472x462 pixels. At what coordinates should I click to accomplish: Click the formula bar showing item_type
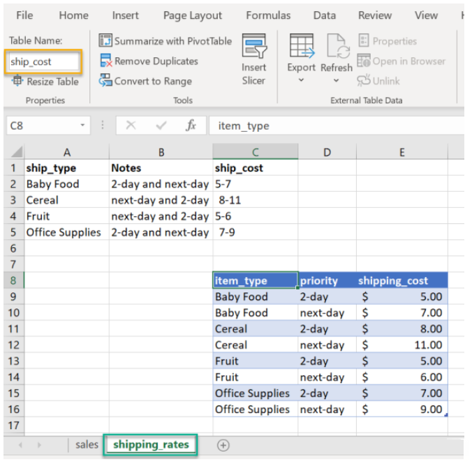[x=337, y=126]
